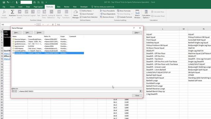The height and width of the screenshot is (119, 211).
Task: Click Calculate Now
Action: click(x=158, y=12)
